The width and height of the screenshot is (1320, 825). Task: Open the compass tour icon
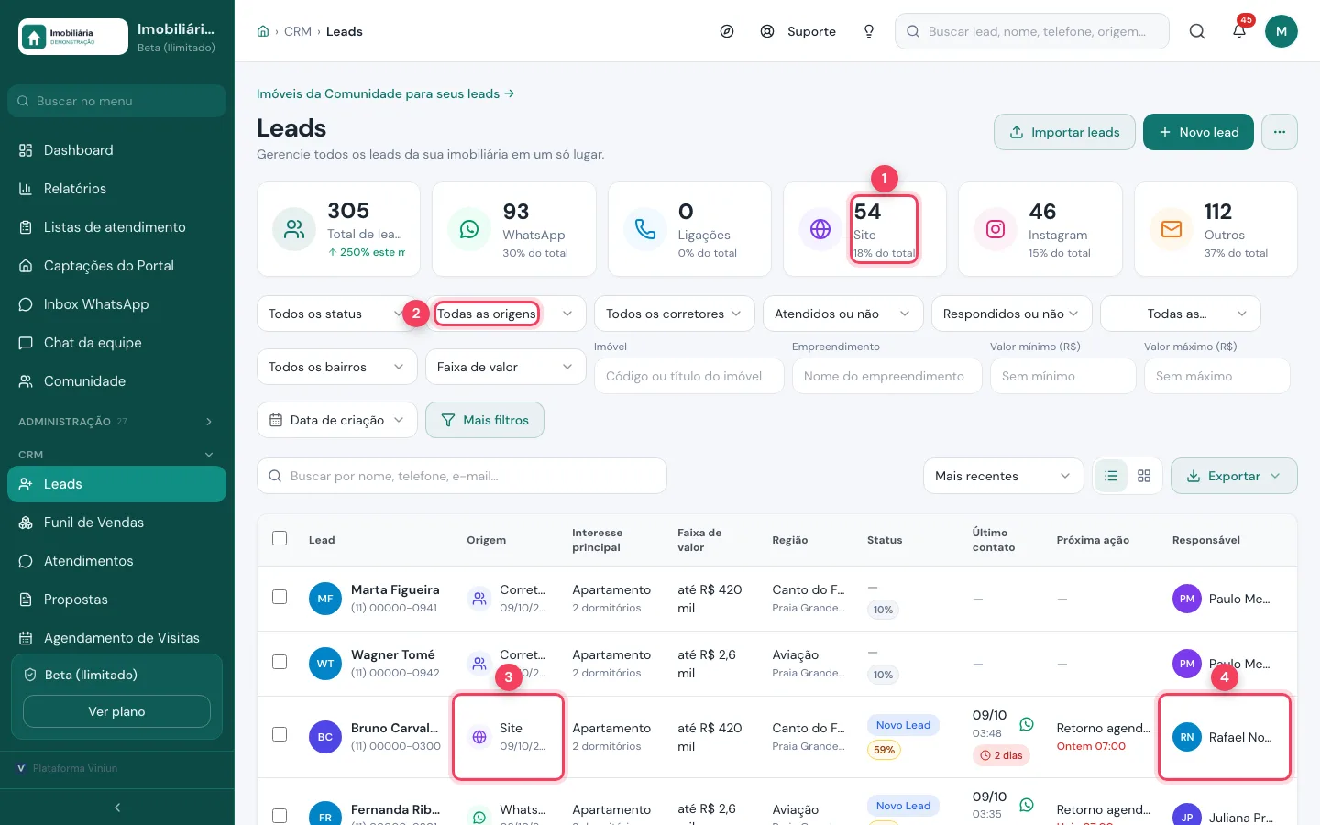727,31
